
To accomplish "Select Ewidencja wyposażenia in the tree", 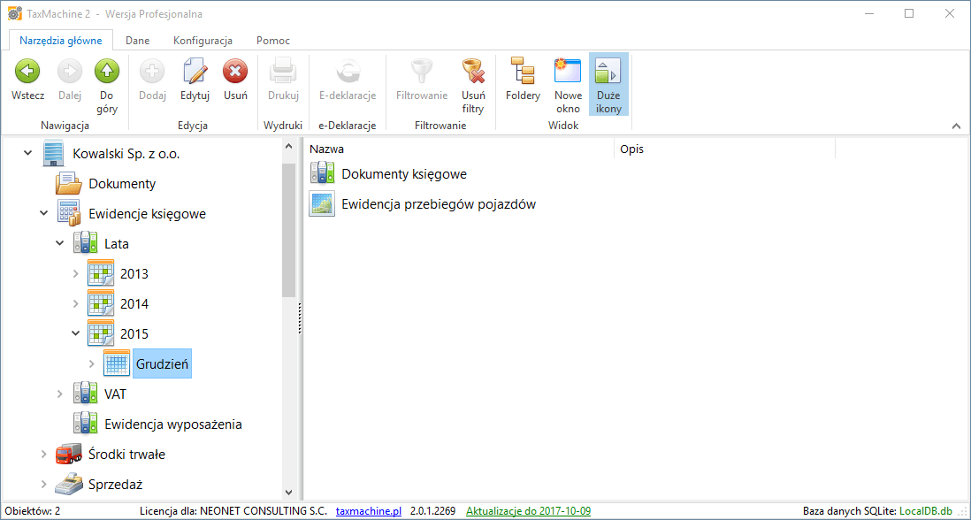I will [x=172, y=424].
